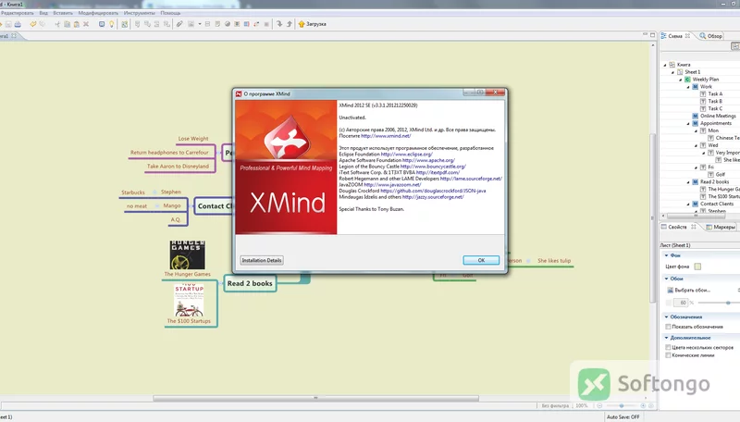Click the Cut scissors icon

(x=57, y=24)
